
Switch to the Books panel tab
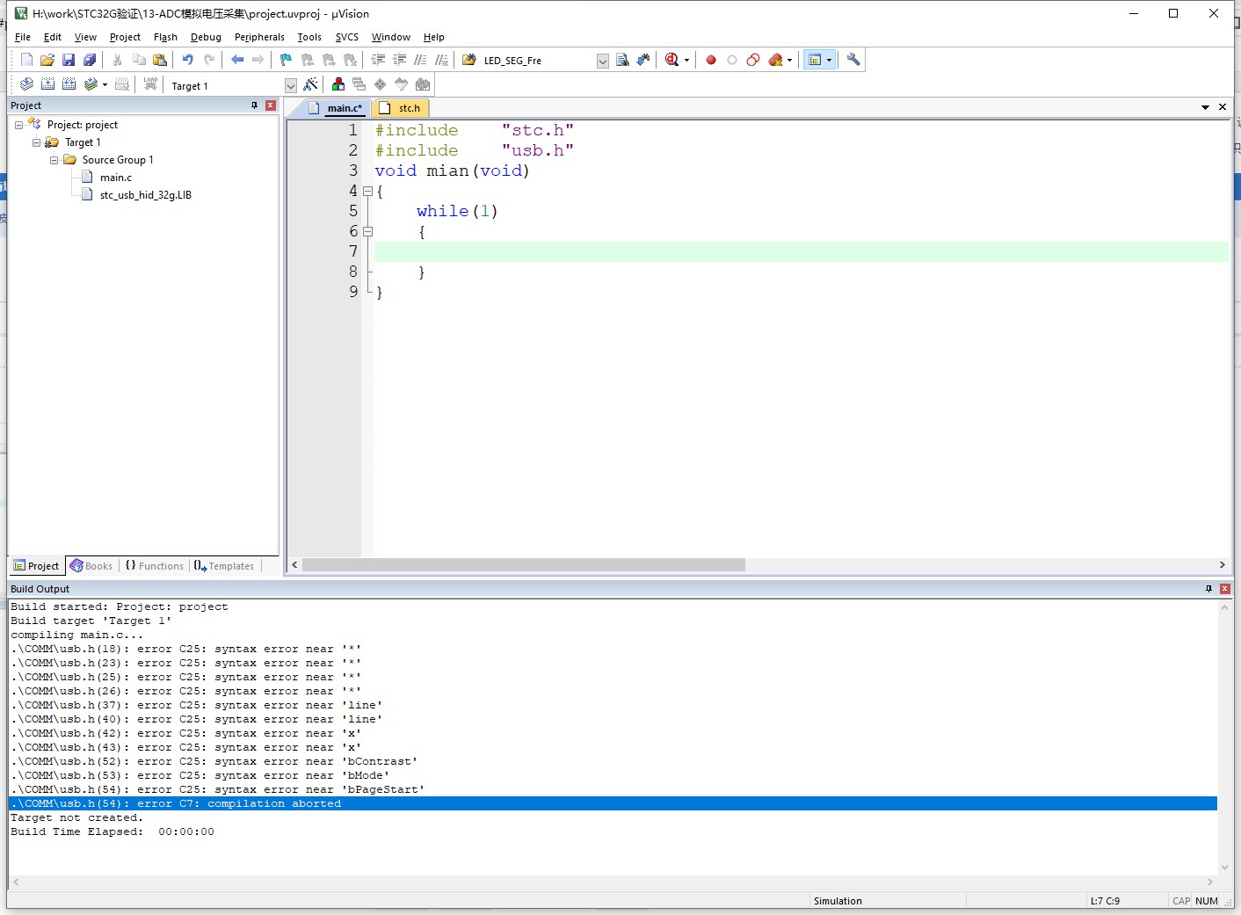(91, 566)
